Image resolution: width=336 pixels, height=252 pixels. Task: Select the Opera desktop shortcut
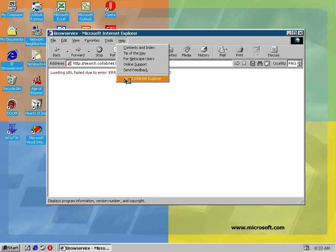point(110,9)
